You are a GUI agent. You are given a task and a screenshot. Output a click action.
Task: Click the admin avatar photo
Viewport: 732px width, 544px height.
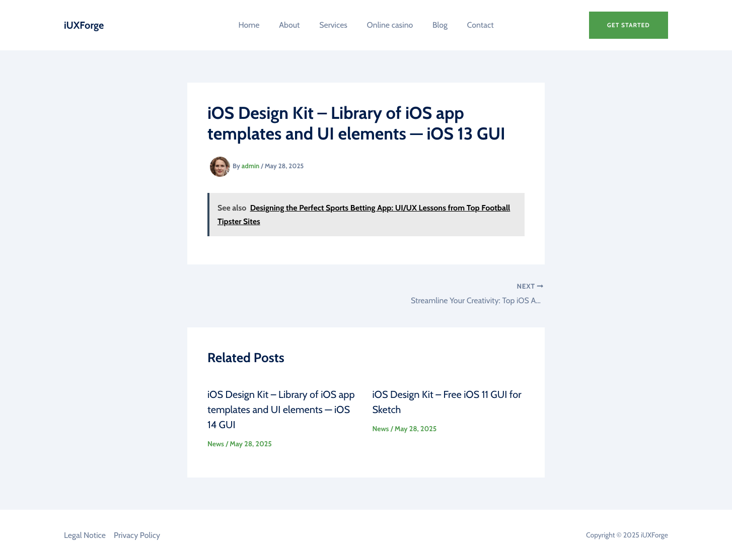click(x=220, y=167)
